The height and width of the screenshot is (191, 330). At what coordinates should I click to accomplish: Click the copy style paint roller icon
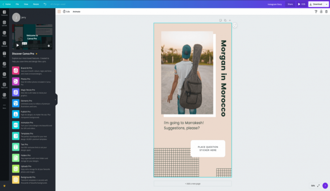[316, 12]
